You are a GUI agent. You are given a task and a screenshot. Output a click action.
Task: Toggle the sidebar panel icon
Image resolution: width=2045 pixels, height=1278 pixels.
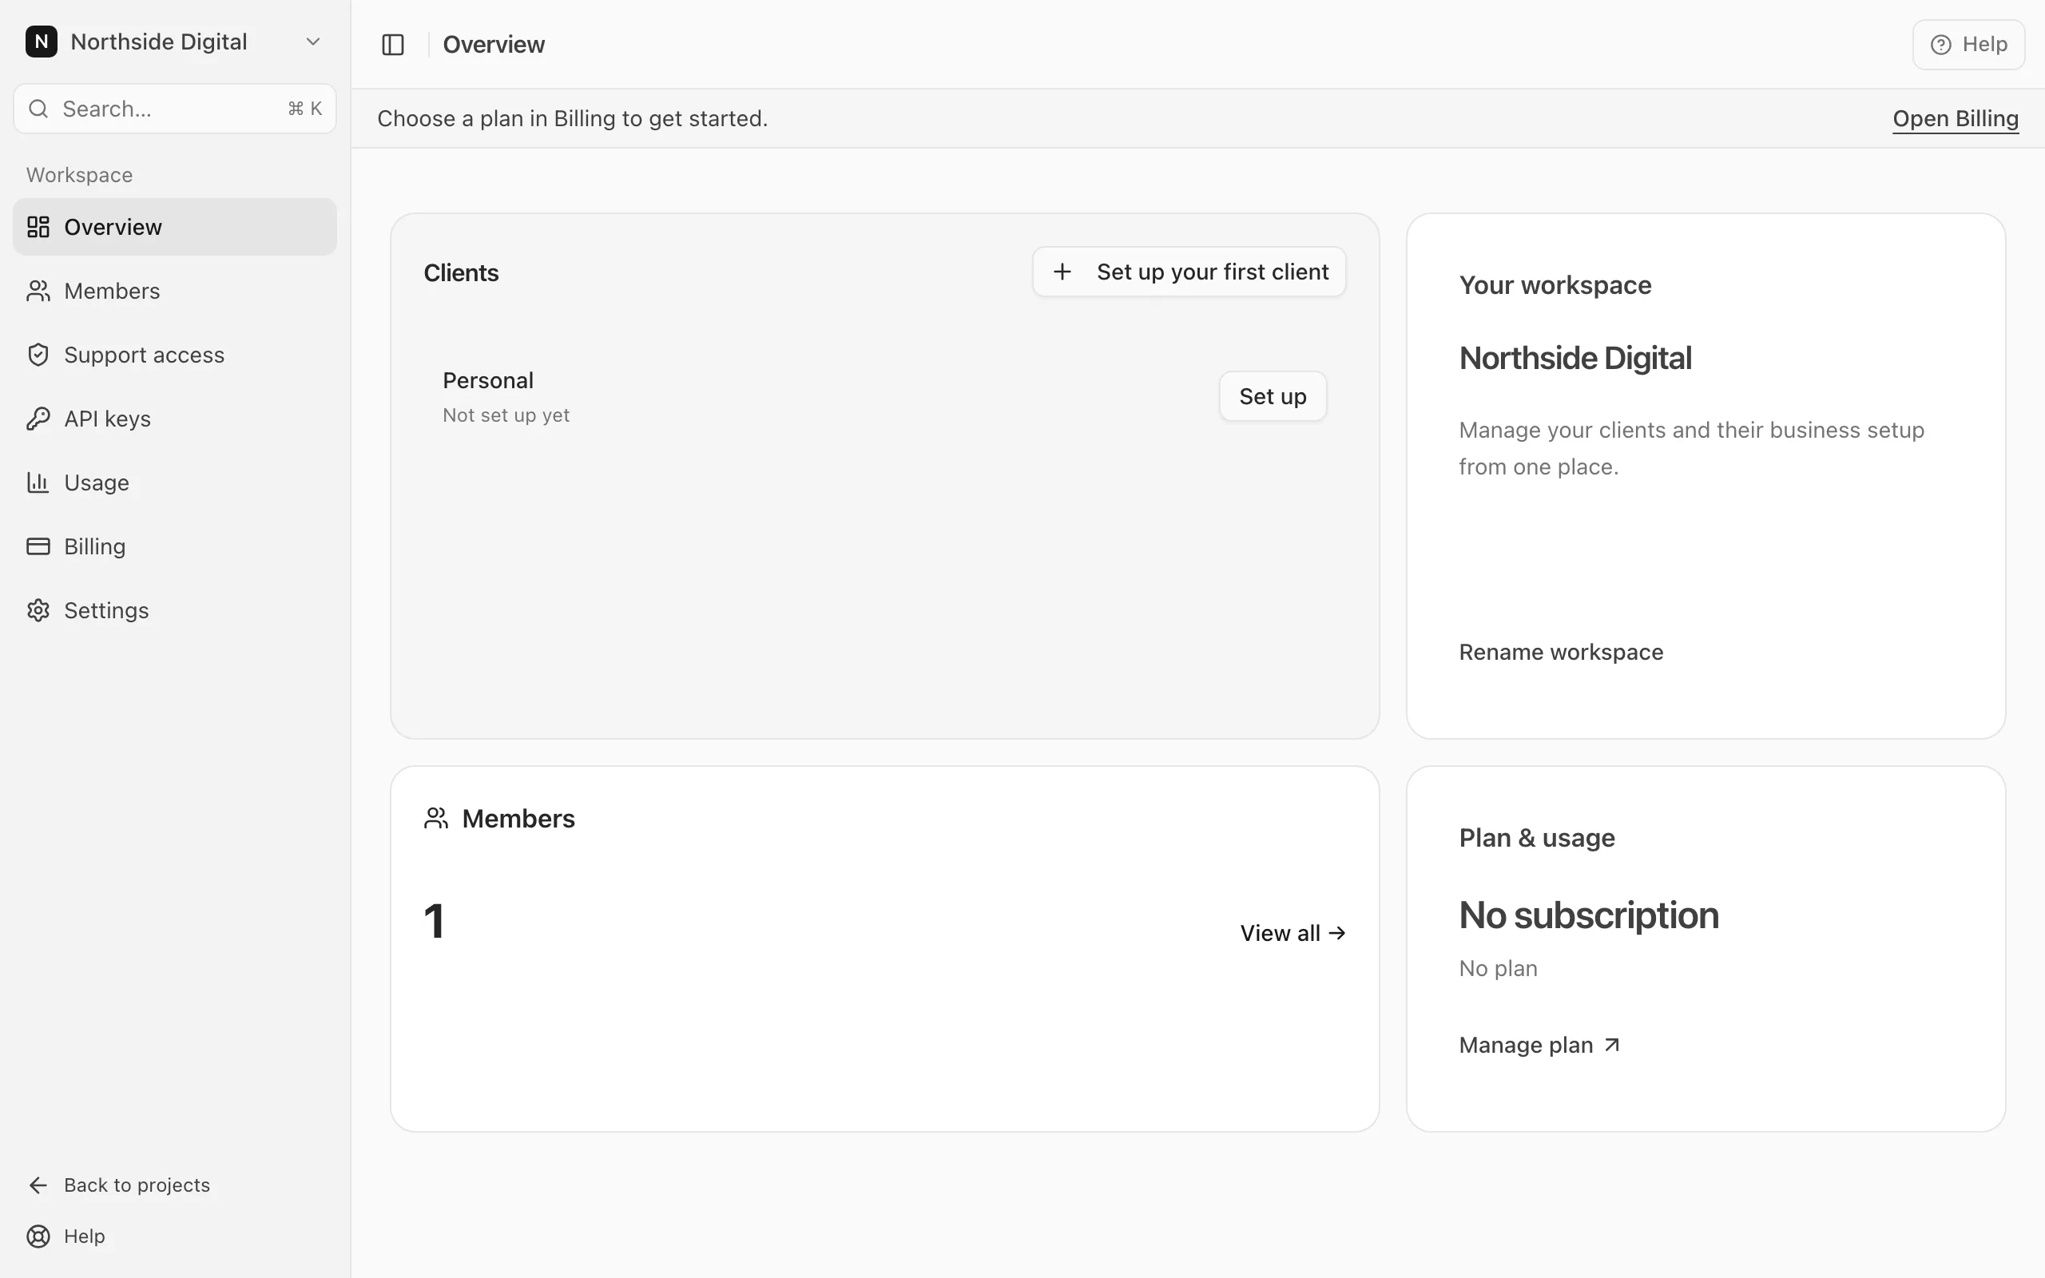point(393,44)
